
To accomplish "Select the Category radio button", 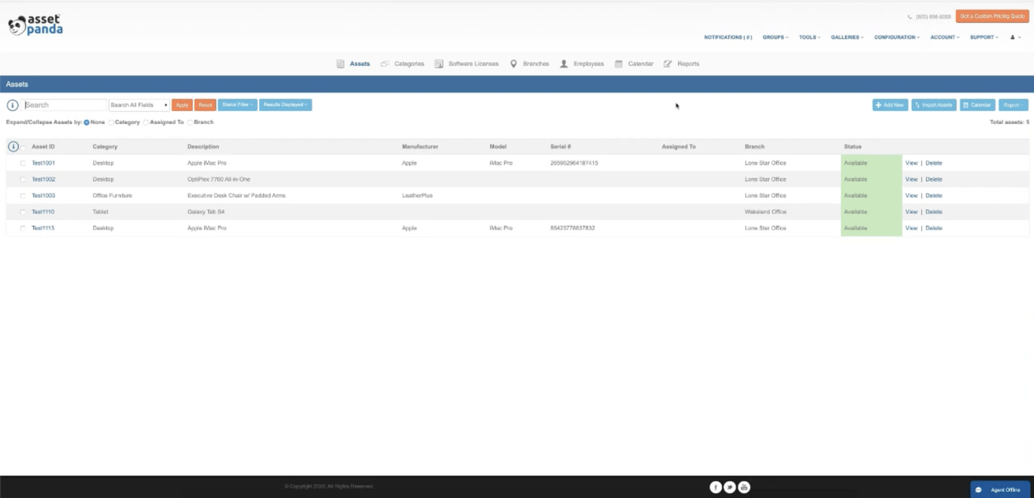I will click(x=111, y=122).
